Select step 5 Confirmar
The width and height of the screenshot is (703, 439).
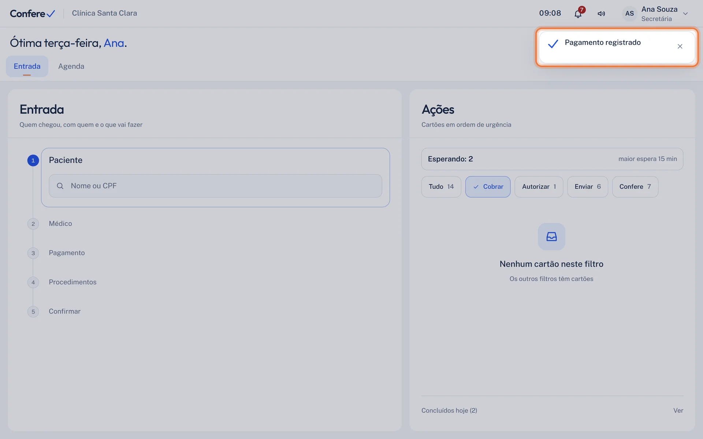(x=64, y=311)
